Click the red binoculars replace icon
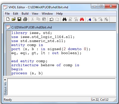This screenshot has width=119, height=104. 82,19
